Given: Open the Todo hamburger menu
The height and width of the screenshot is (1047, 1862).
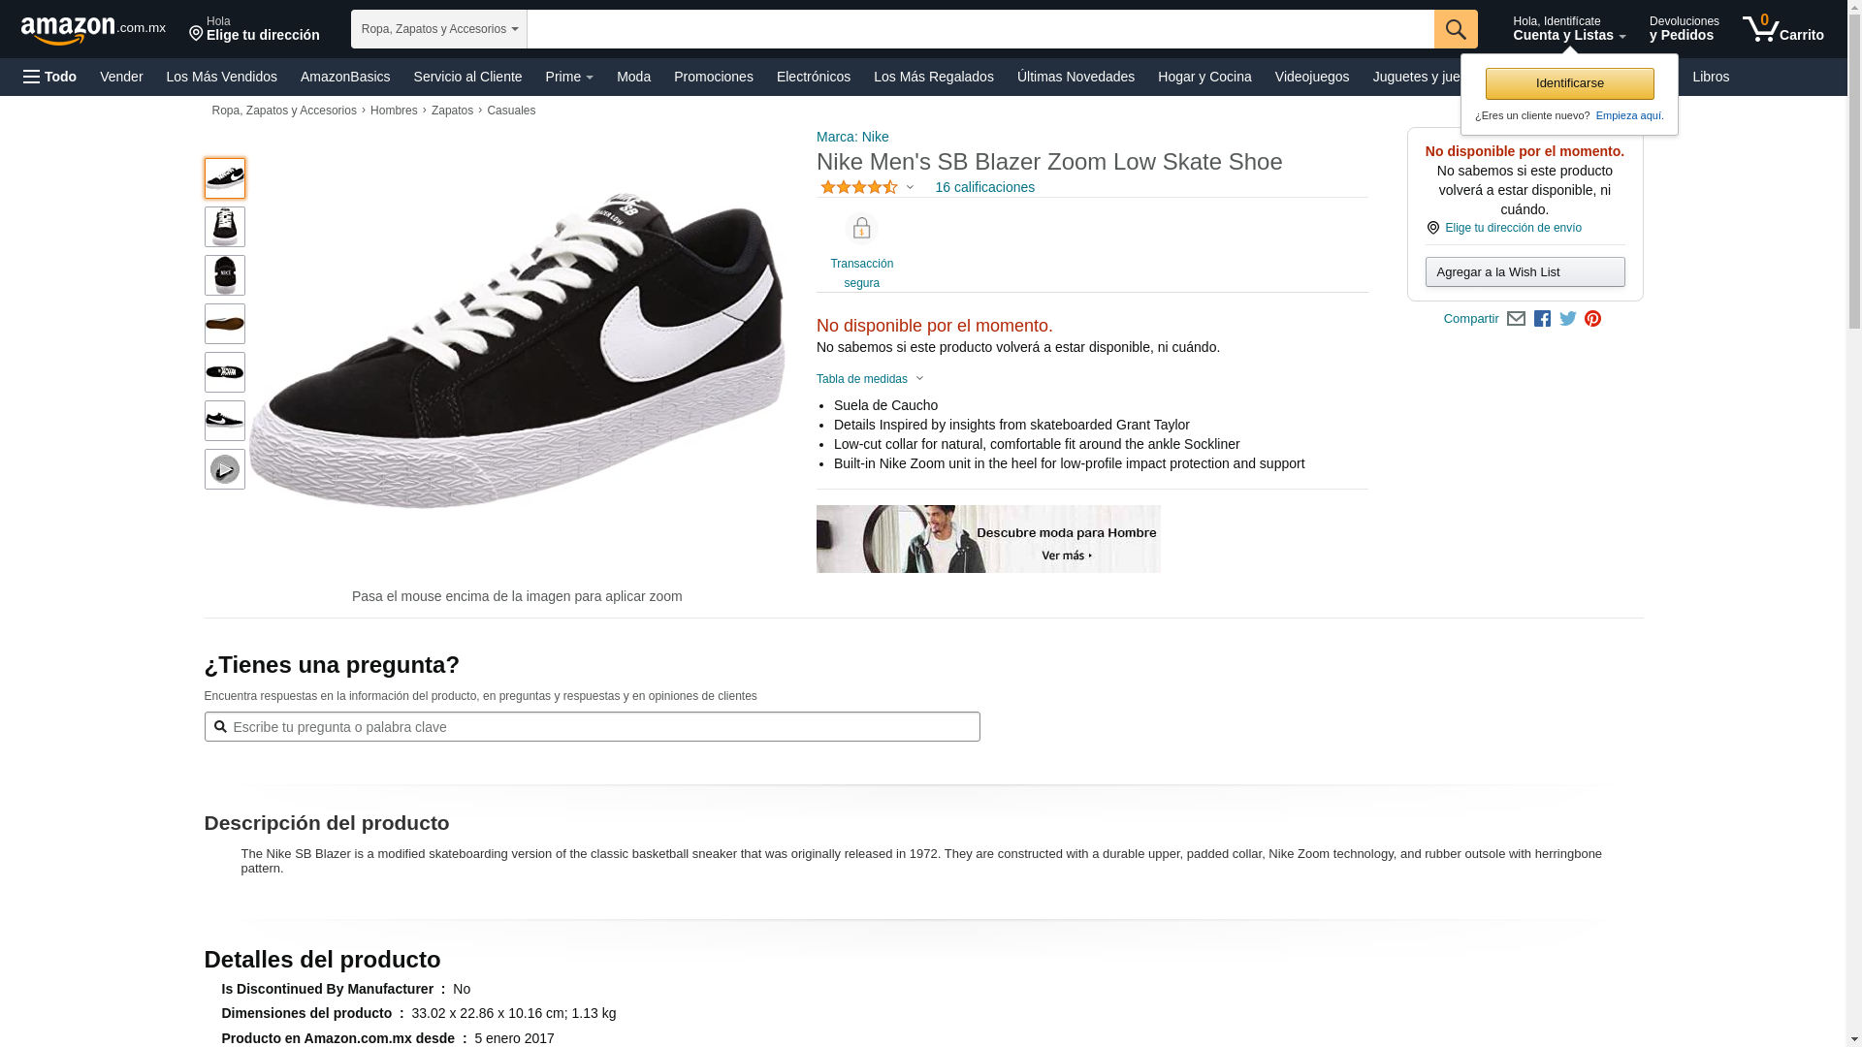Looking at the screenshot, I should (49, 77).
